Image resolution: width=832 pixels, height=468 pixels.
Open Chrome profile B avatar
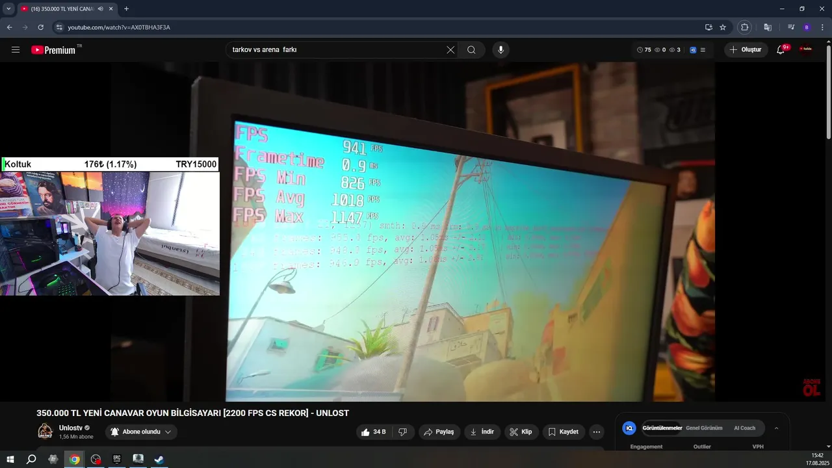pos(807,27)
